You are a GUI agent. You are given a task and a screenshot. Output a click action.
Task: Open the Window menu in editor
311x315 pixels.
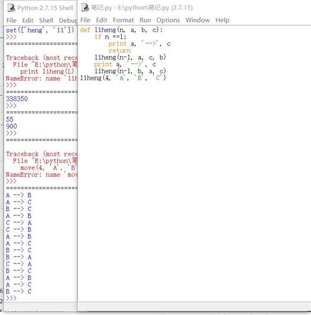(198, 20)
